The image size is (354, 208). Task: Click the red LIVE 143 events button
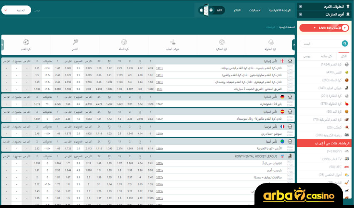point(324,28)
